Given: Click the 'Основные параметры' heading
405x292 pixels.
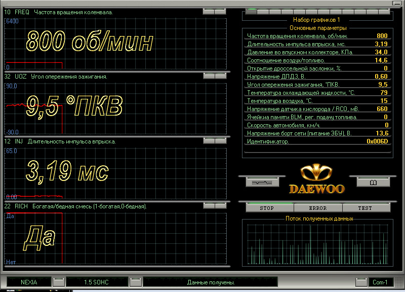Looking at the screenshot, I should (318, 28).
